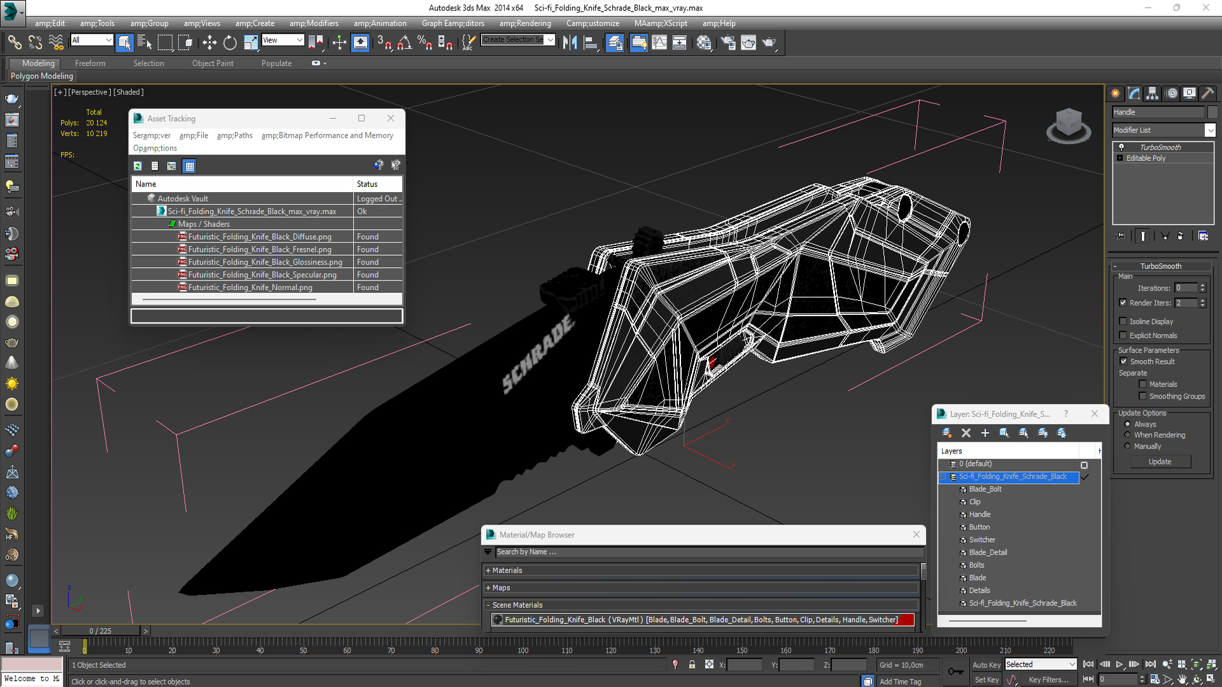Open Paths menu in Asset Tracking
Viewport: 1222px width, 687px height.
pyautogui.click(x=234, y=135)
